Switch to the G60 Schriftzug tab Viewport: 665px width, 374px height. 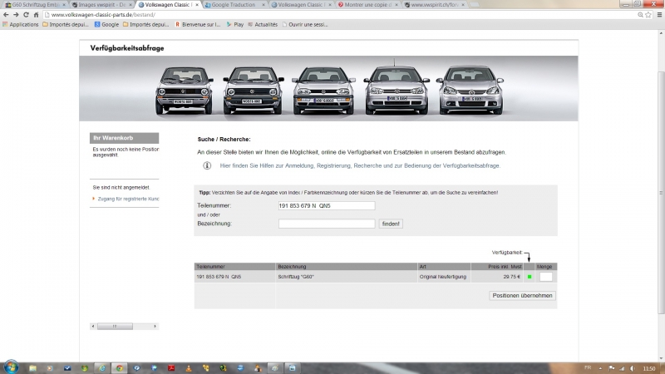[x=33, y=5]
